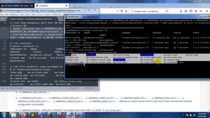Viewport: 210px width, 118px height.
Task: Click the Firefox search magnifier icon
Action: [x=133, y=11]
